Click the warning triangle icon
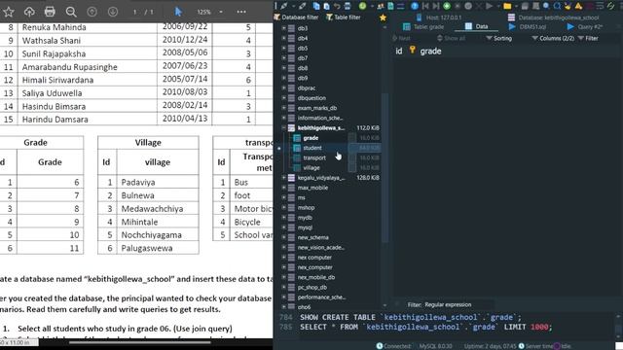 [x=578, y=6]
